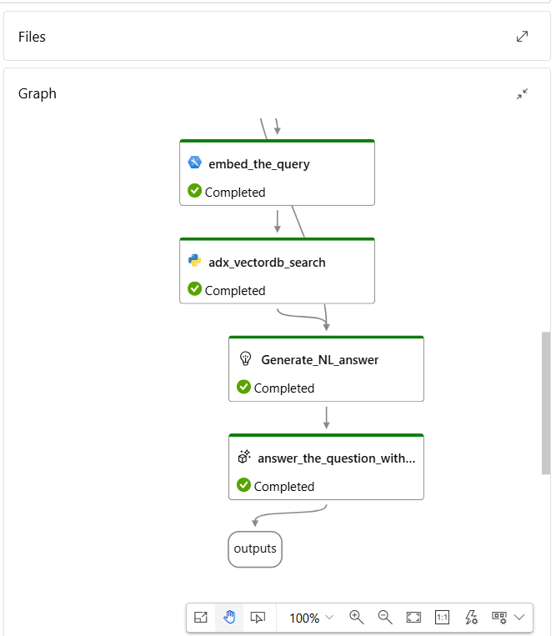Click the node display settings icon
Viewport: 556px width, 636px height.
point(499,618)
